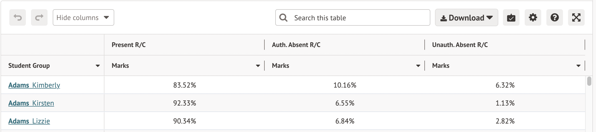Image resolution: width=596 pixels, height=132 pixels.
Task: Expand table to fullscreen
Action: point(576,17)
